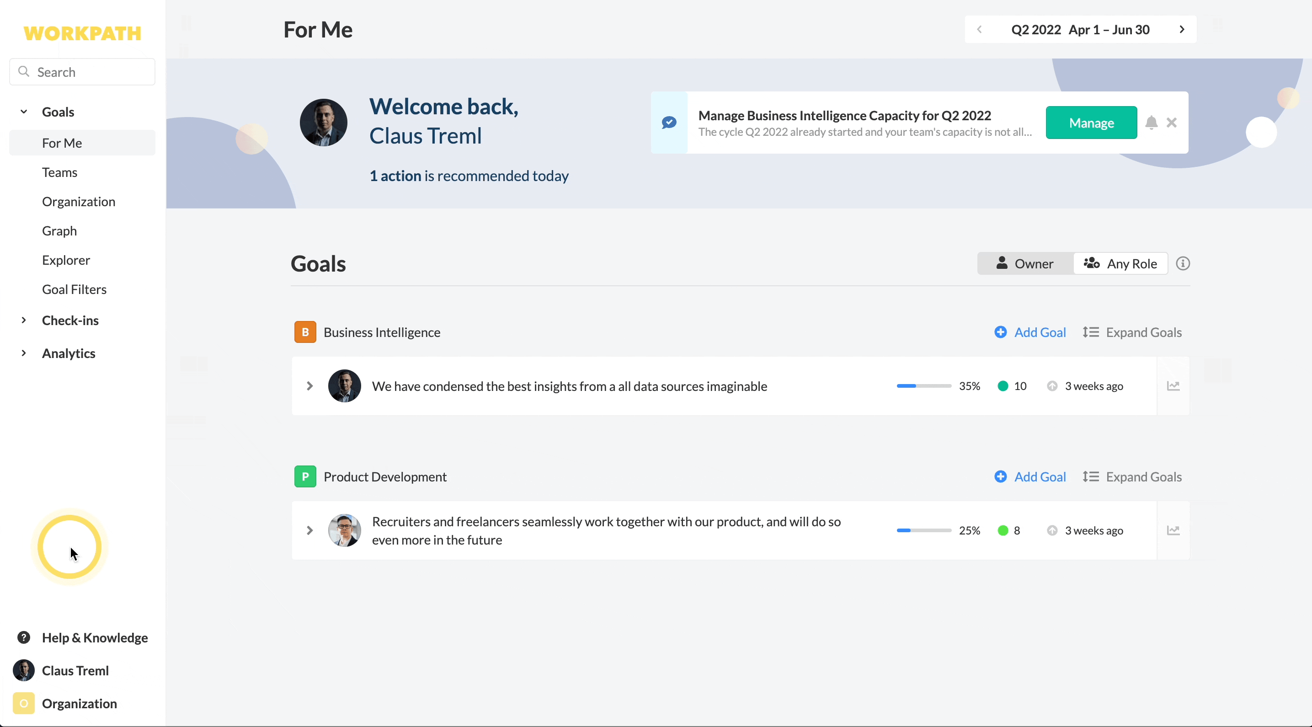Click '3 weeks ago' on the 35% goal
The height and width of the screenshot is (727, 1312).
click(x=1094, y=386)
